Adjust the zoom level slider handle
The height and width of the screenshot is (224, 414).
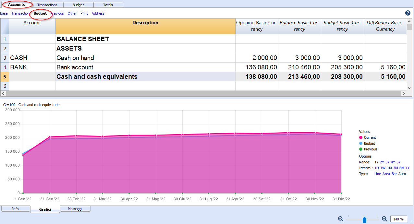[x=364, y=220]
